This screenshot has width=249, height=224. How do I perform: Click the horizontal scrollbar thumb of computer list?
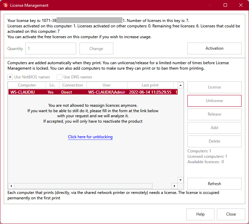pyautogui.click(x=83, y=186)
